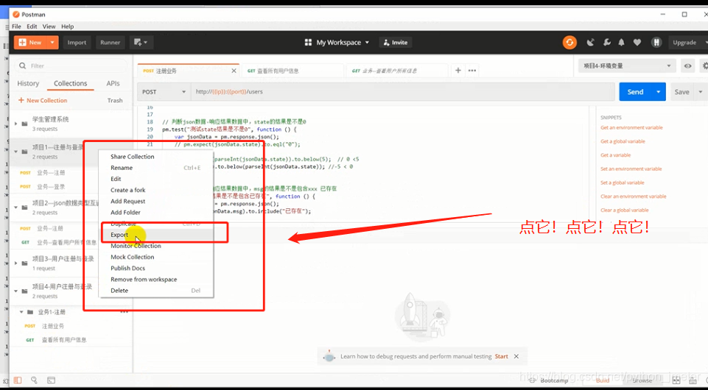Expand the 学生管理系统 collection
Image resolution: width=708 pixels, height=390 pixels.
click(x=15, y=124)
